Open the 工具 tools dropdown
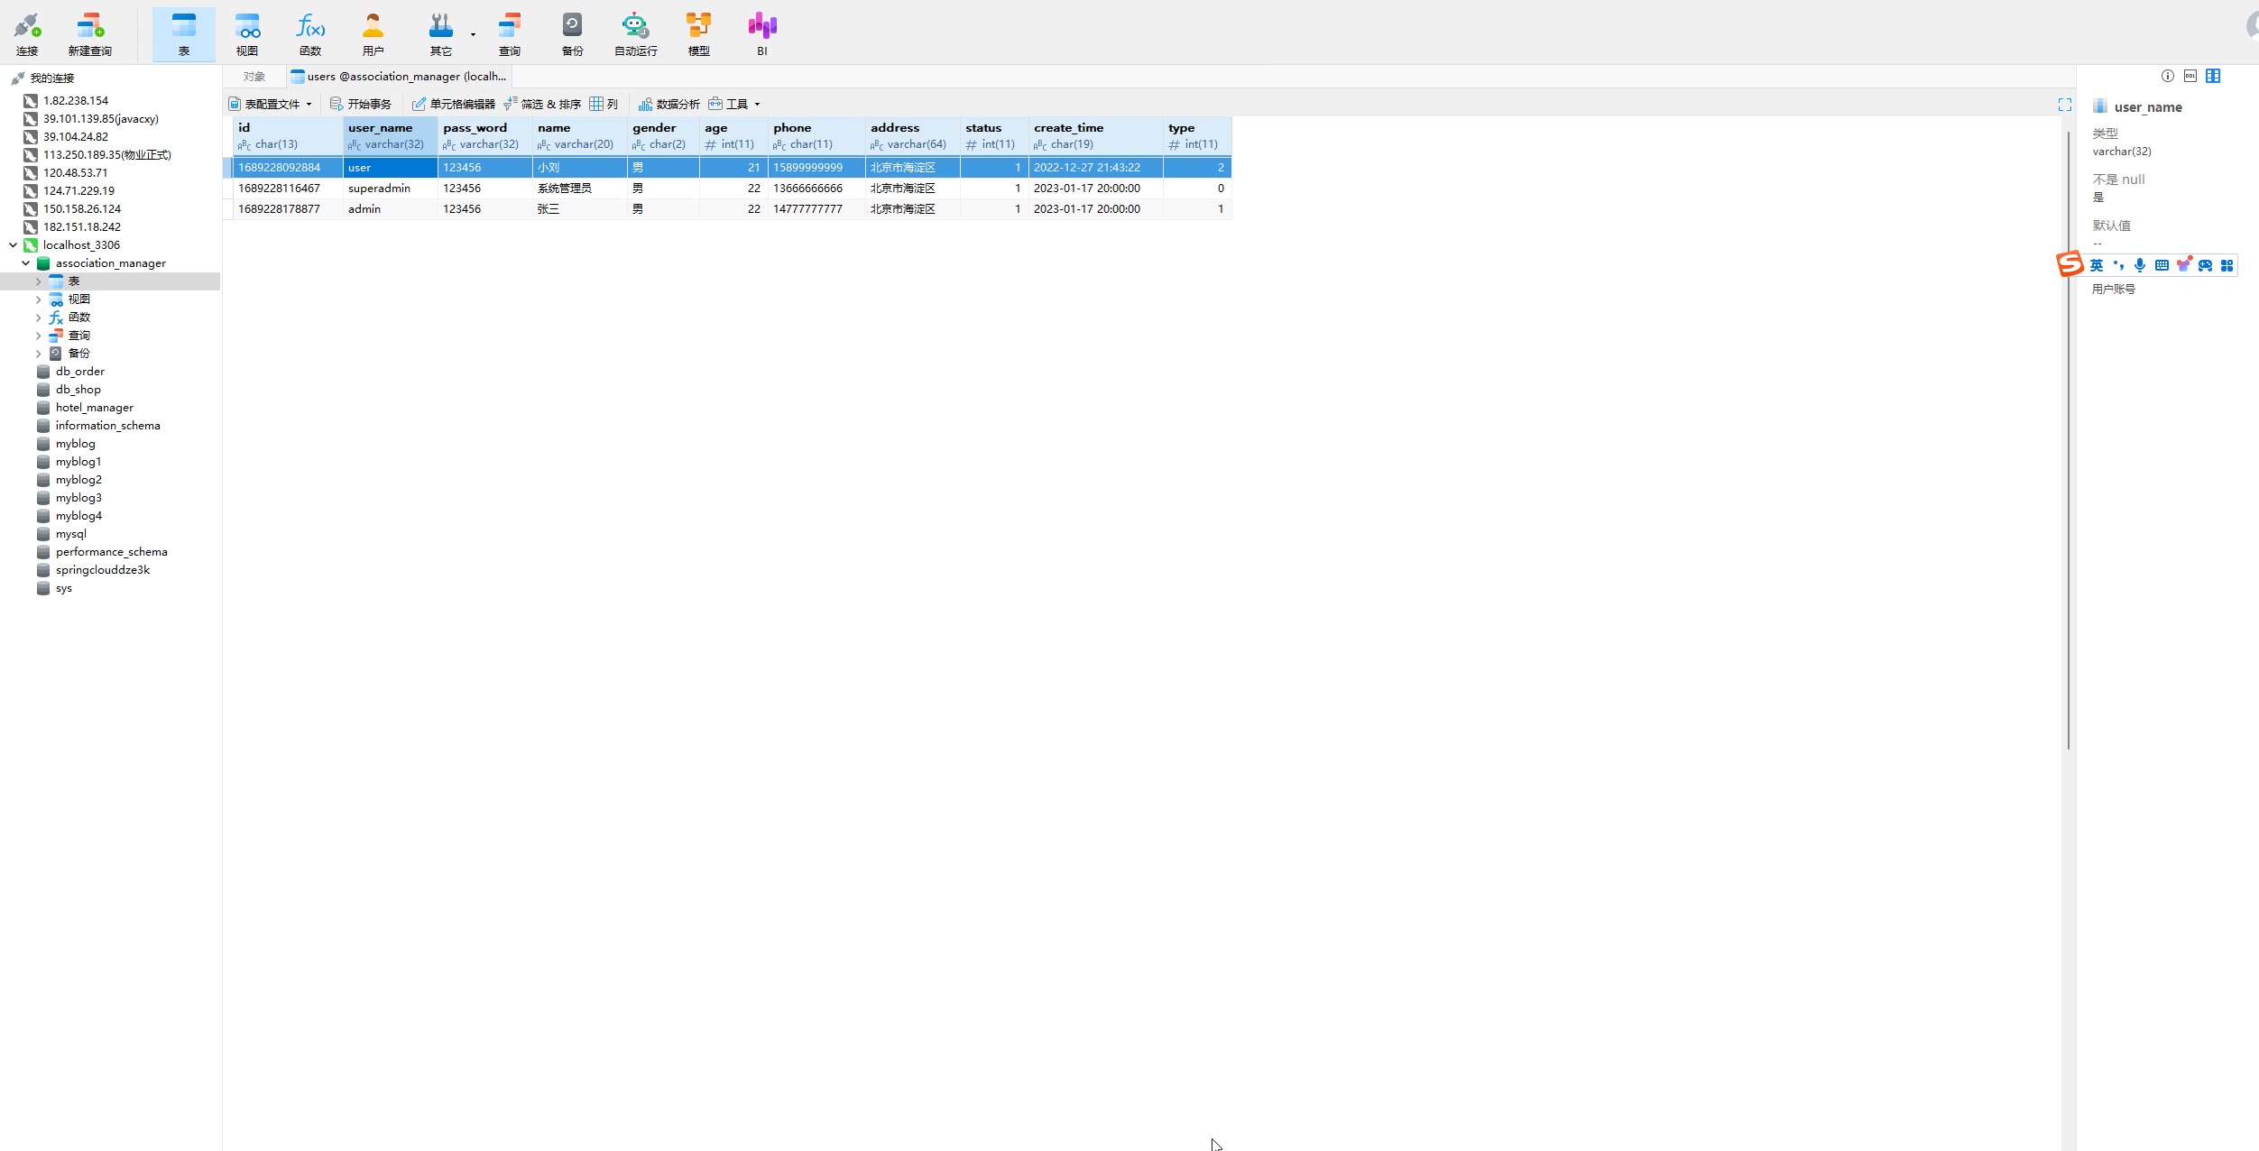This screenshot has height=1151, width=2259. pyautogui.click(x=735, y=104)
